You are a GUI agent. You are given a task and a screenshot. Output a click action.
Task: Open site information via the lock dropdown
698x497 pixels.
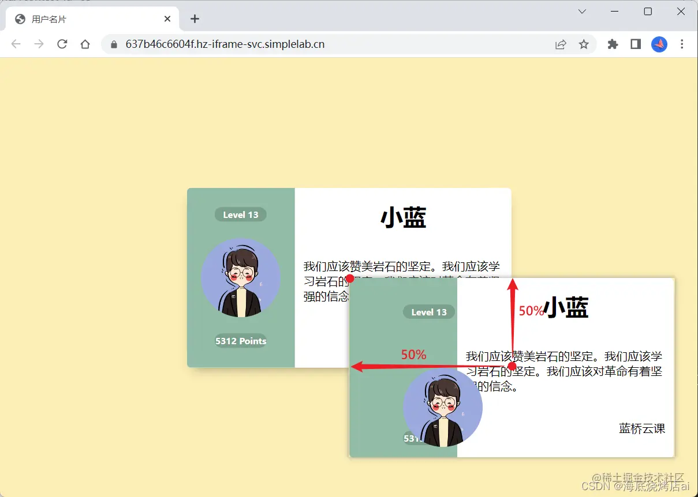tap(112, 44)
